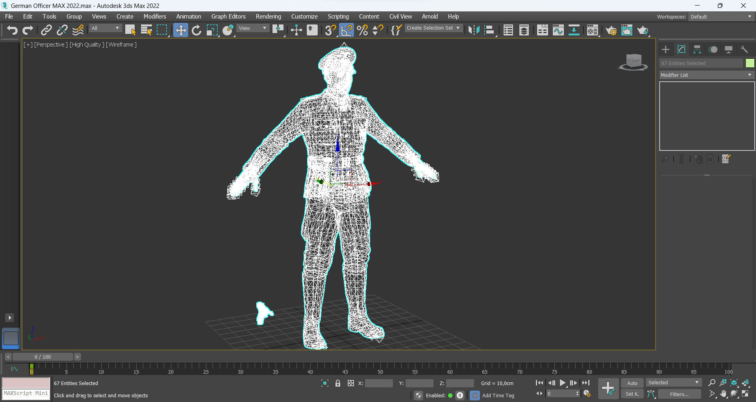Toggle the 3D Snaps button

331,30
